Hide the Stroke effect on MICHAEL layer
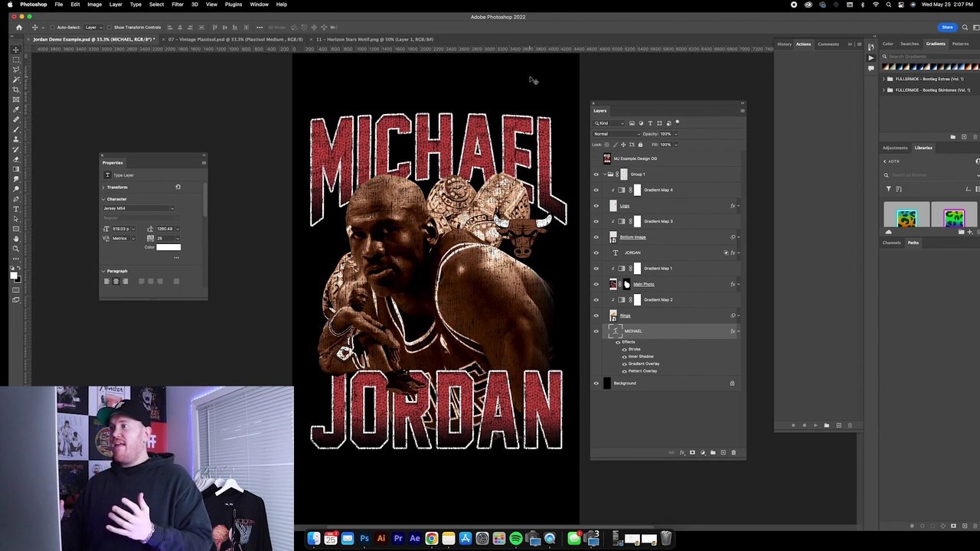The width and height of the screenshot is (980, 551). 625,349
